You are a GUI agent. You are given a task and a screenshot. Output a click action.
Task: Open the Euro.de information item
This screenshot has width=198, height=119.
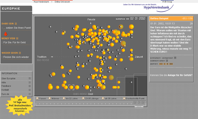(5, 94)
